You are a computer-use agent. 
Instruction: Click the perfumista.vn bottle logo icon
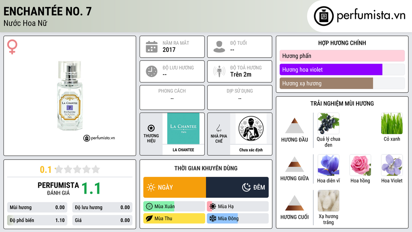[323, 16]
